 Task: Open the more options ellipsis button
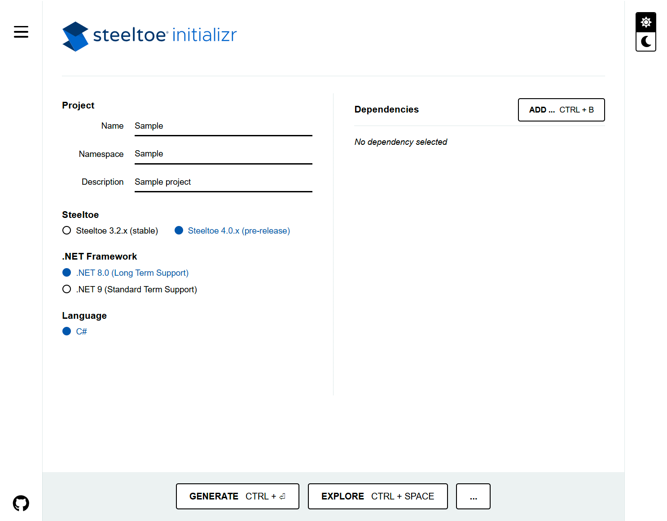(473, 496)
